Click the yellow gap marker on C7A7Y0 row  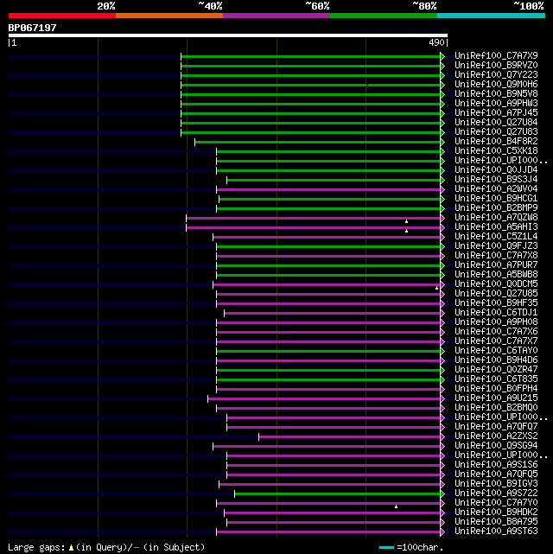pos(397,506)
